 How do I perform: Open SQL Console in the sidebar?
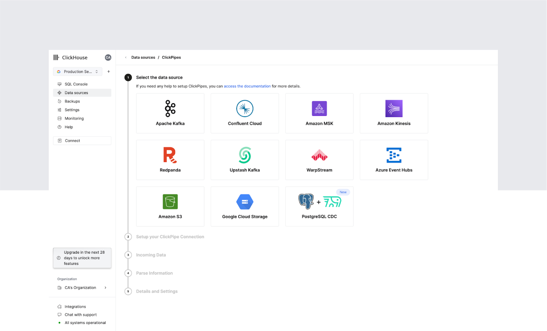pyautogui.click(x=76, y=84)
